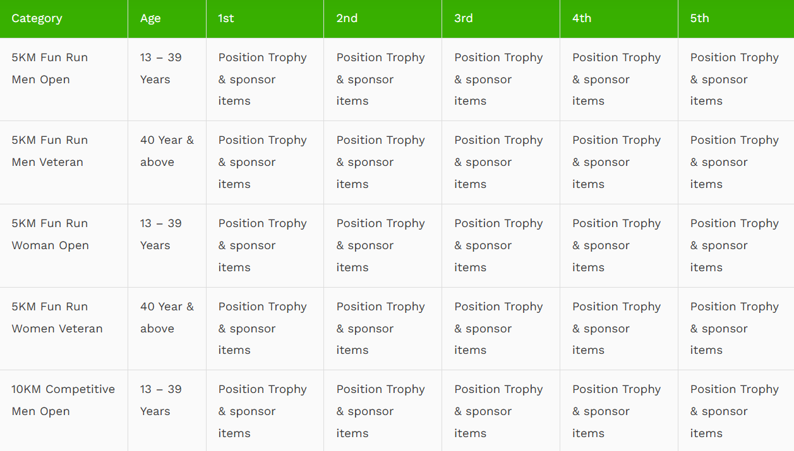
Task: Select 2nd prize cell for 5KM Women Veteran
Action: point(380,328)
